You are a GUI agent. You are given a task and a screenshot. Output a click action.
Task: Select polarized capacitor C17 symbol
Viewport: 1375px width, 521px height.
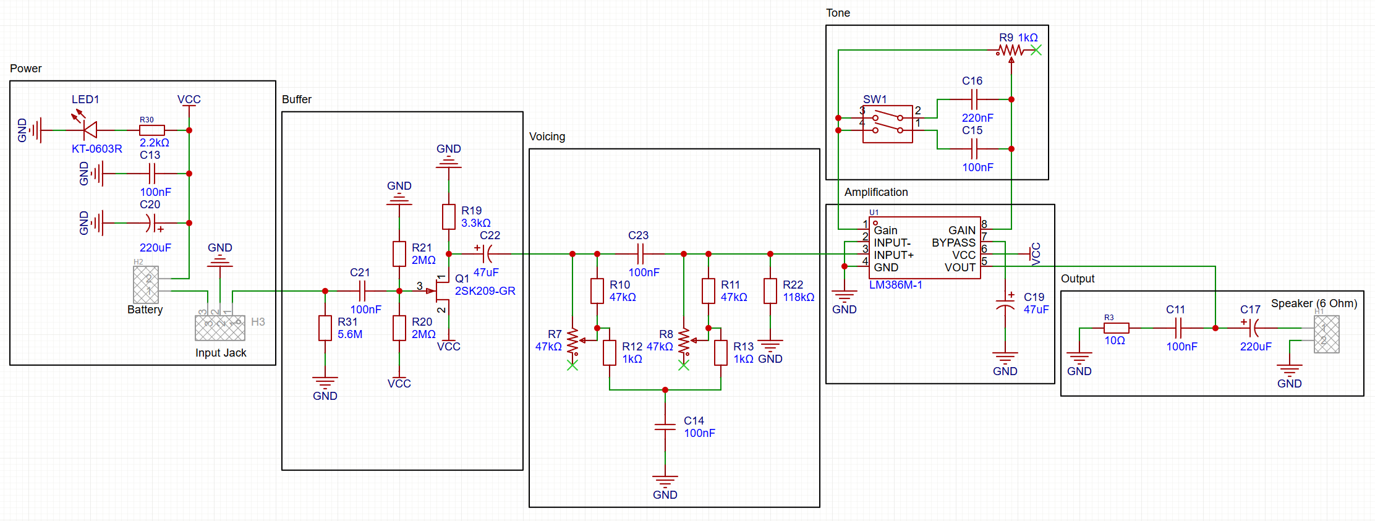tap(1253, 328)
